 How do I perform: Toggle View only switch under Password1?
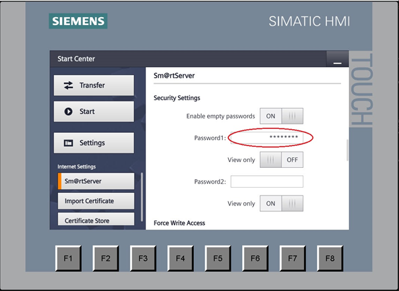(x=282, y=160)
